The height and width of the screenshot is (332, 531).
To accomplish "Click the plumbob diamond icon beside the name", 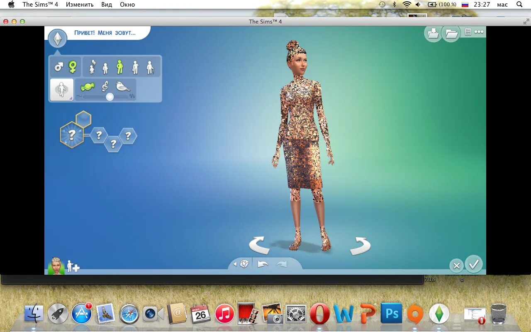I will tap(58, 39).
